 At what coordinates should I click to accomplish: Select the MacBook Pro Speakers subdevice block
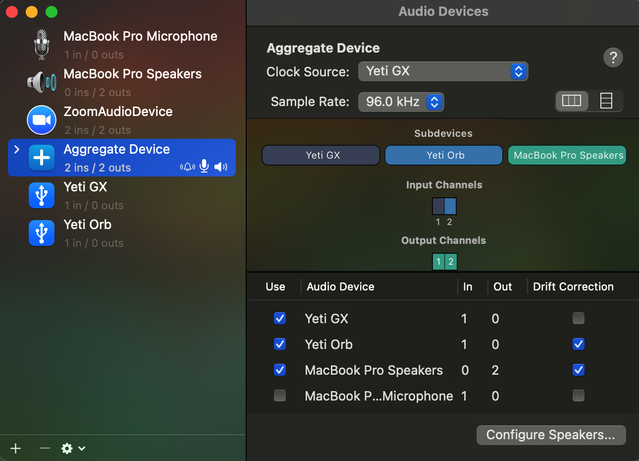click(567, 155)
